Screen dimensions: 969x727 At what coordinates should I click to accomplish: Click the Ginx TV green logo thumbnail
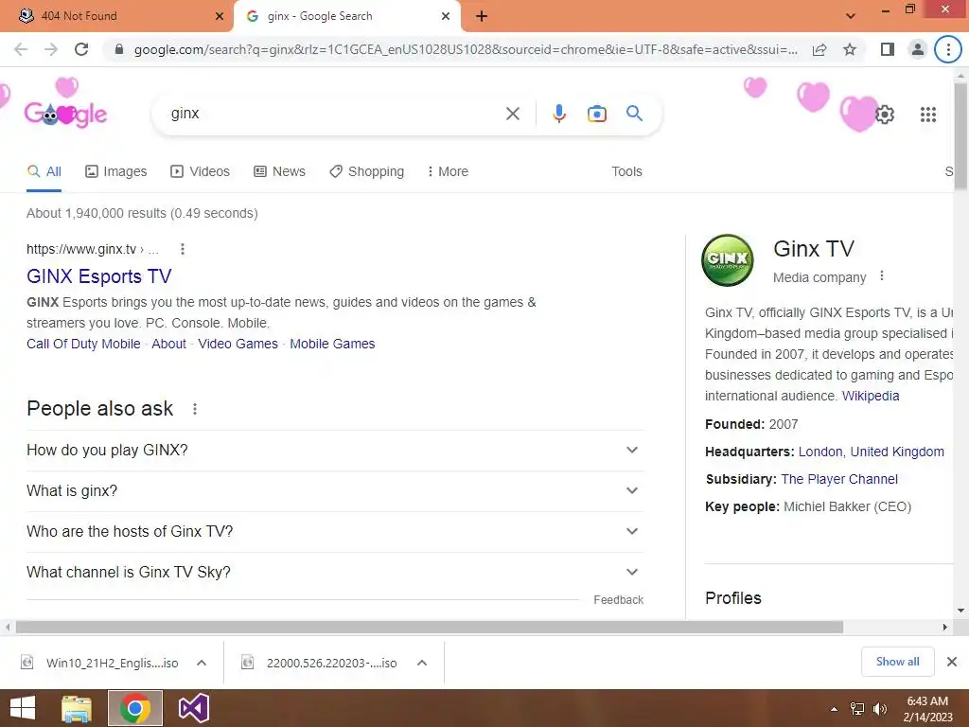pos(728,260)
